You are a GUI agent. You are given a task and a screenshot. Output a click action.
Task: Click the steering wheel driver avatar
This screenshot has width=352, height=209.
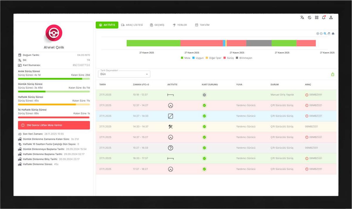(54, 33)
